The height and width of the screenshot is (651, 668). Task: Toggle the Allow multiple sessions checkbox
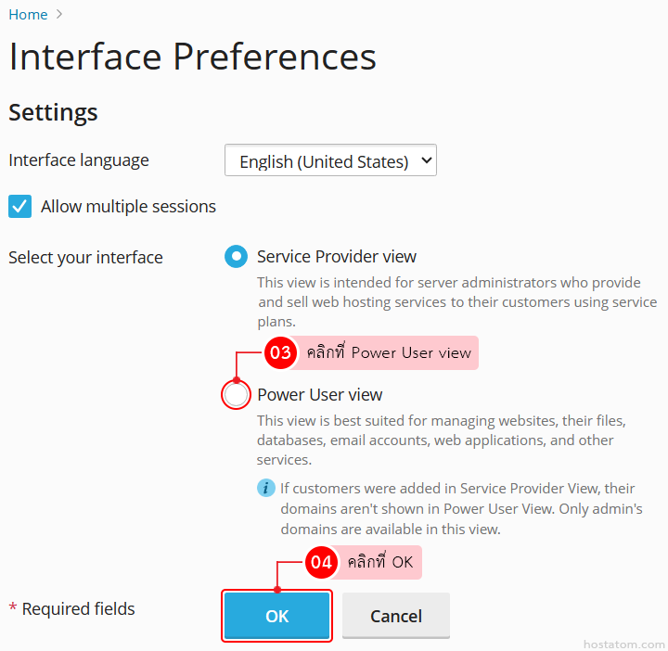(20, 206)
